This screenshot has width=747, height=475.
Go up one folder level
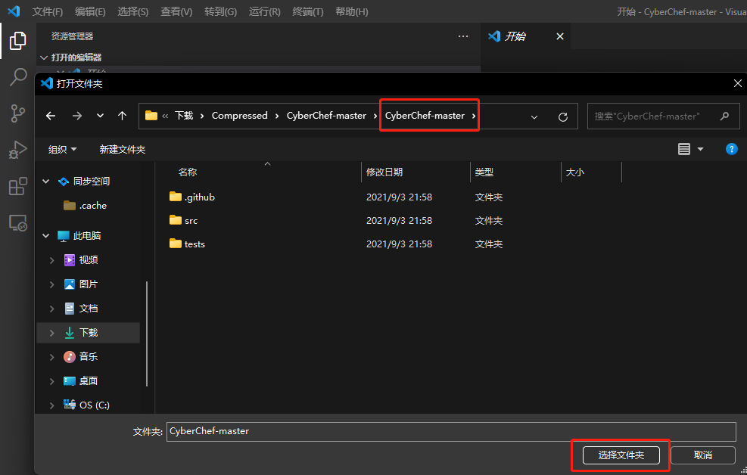tap(122, 116)
